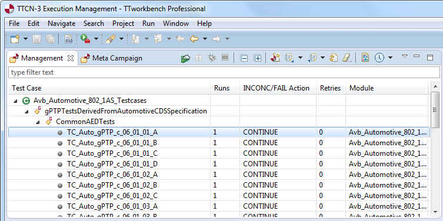Click the Save All icon
The height and width of the screenshot is (221, 443).
[50, 39]
